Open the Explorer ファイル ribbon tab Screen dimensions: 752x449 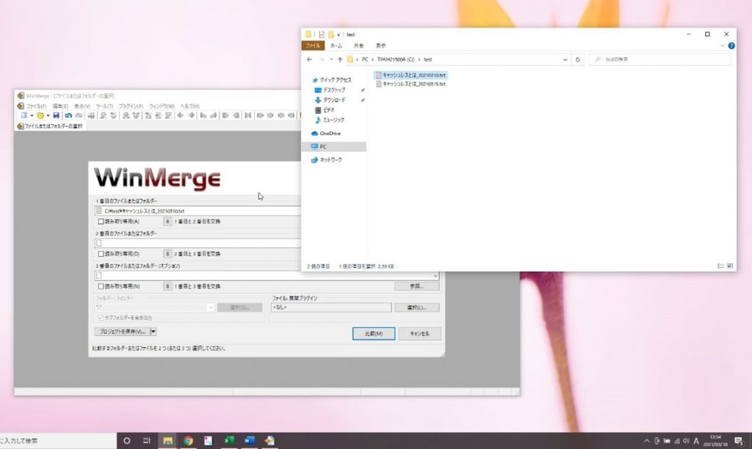coord(313,45)
